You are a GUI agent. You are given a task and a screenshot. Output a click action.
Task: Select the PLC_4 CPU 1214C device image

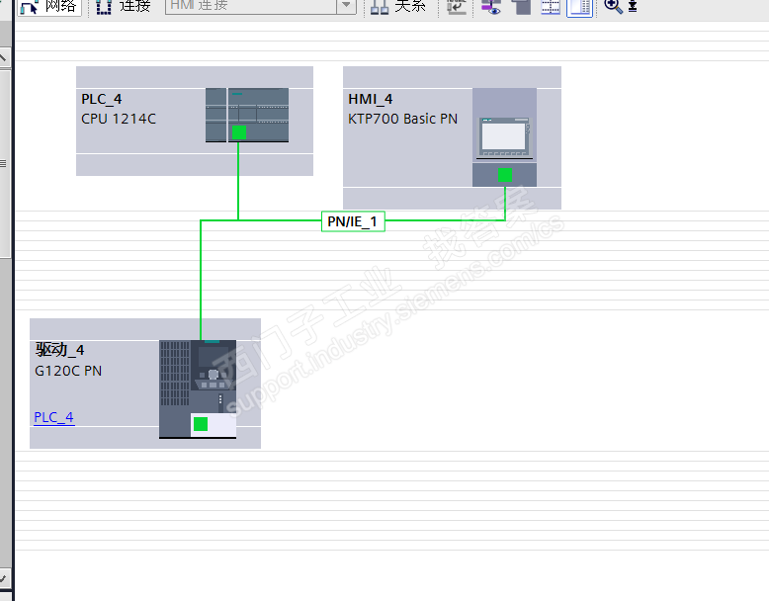pos(247,116)
